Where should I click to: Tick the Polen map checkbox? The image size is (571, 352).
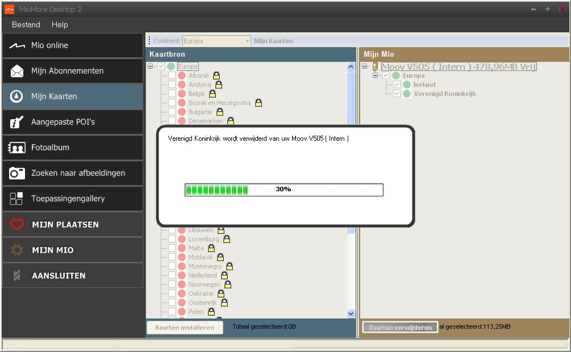pyautogui.click(x=172, y=312)
